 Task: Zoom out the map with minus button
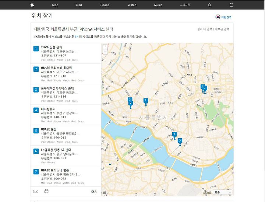(105, 52)
